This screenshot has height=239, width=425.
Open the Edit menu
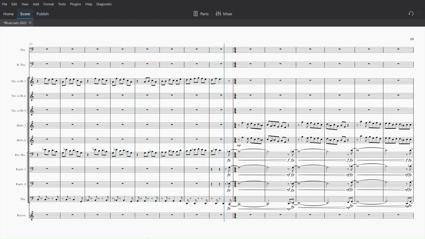14,4
